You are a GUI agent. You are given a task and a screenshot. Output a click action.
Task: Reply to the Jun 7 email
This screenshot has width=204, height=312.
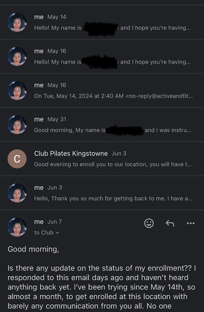click(170, 223)
